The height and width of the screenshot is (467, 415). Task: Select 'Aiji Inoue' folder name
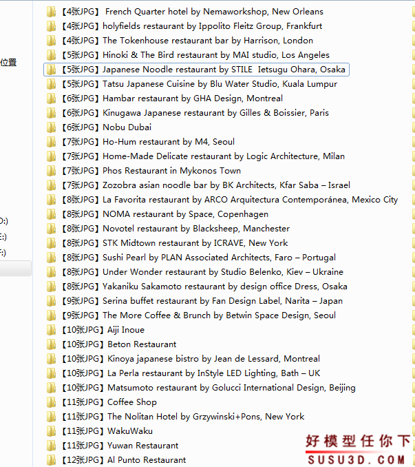[126, 330]
